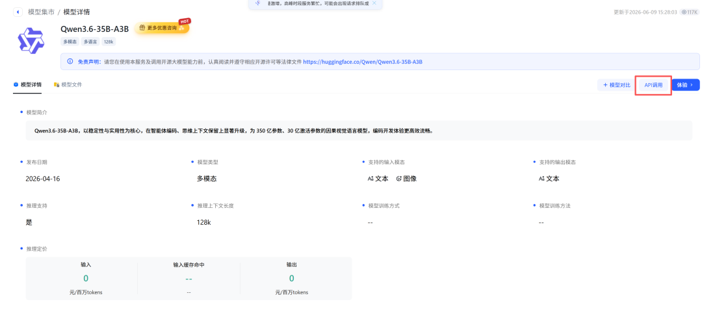Click the notification speaker icon in the banner
The height and width of the screenshot is (315, 702).
(x=257, y=3)
